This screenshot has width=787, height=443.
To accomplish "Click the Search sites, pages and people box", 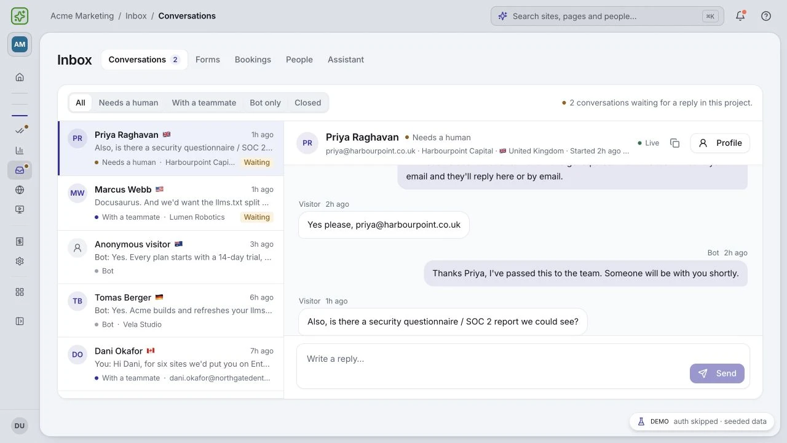I will 607,16.
